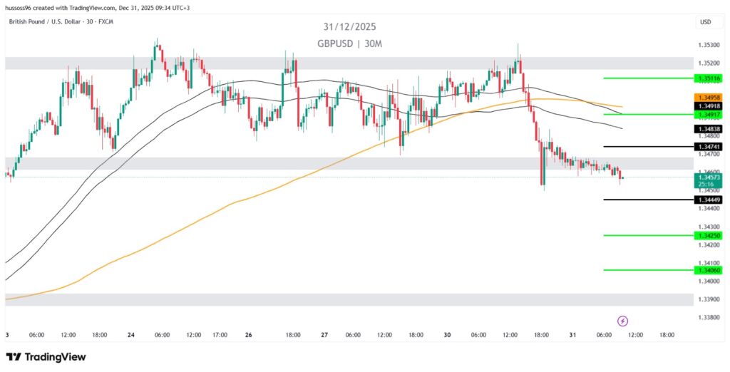Click the TradingView logo
The image size is (730, 372).
pyautogui.click(x=46, y=356)
